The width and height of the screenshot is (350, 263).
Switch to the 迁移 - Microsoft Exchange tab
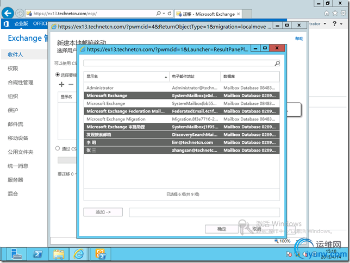[x=209, y=14]
